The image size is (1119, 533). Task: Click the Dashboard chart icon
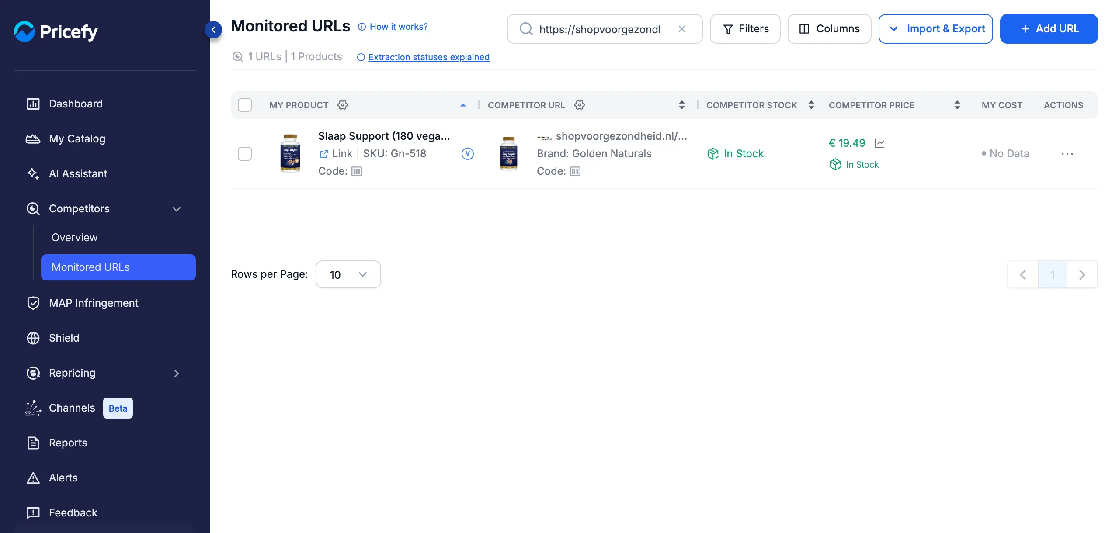tap(33, 104)
